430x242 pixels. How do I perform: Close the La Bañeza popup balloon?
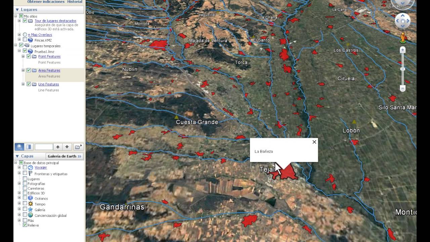(314, 142)
